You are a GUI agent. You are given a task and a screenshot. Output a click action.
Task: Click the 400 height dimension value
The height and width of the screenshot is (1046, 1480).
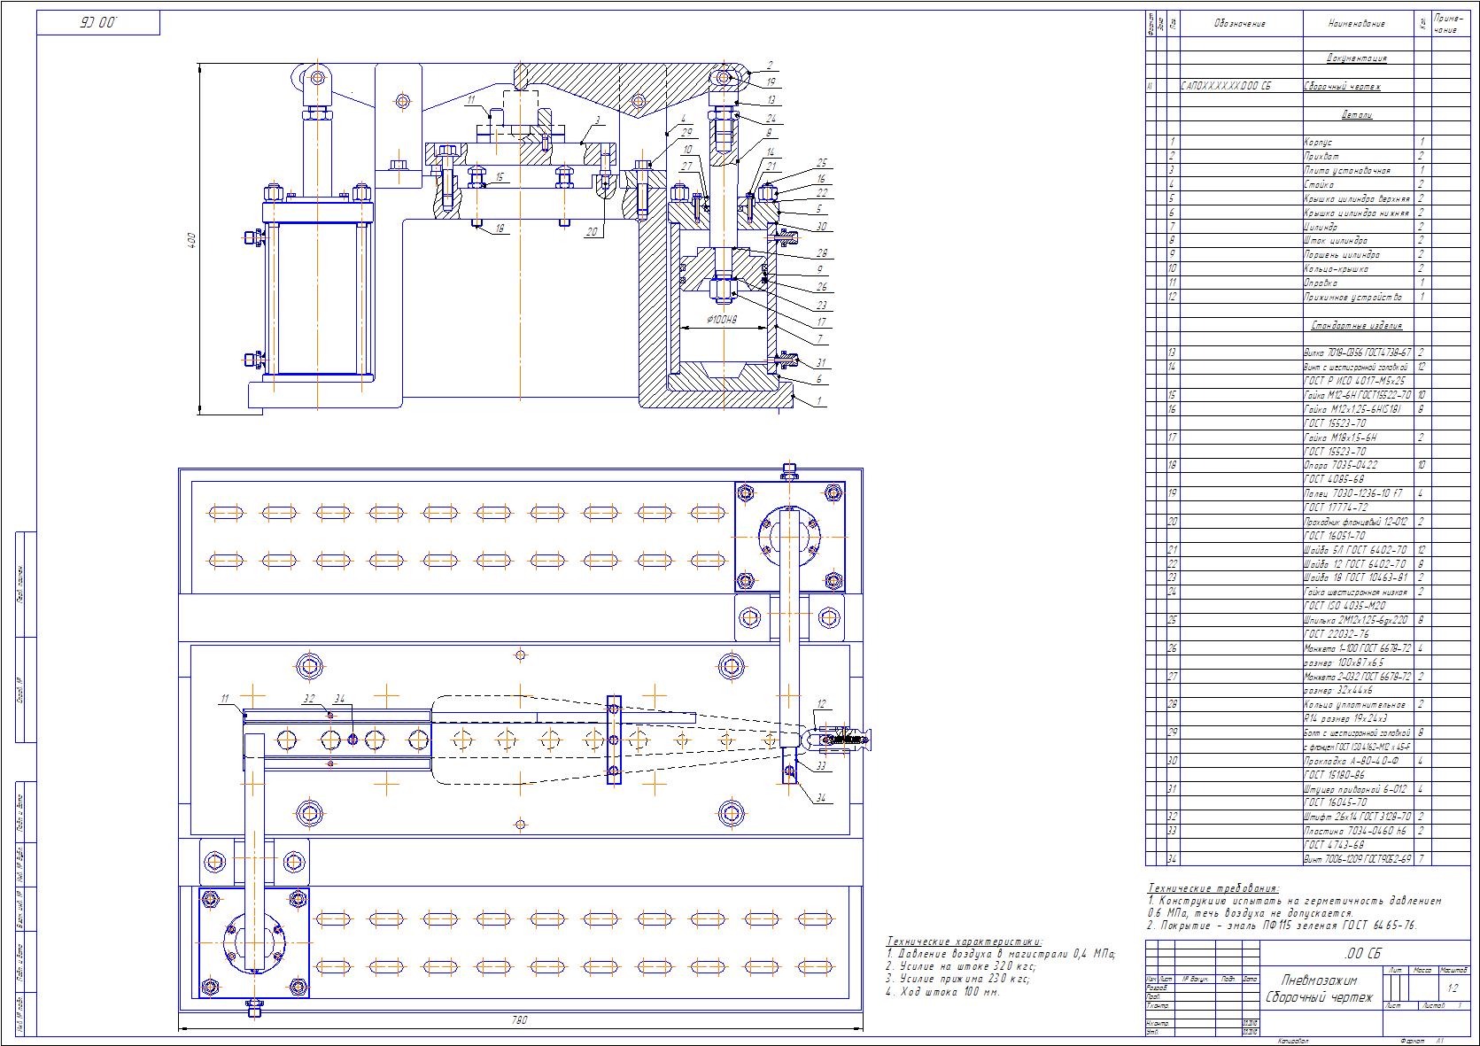191,239
